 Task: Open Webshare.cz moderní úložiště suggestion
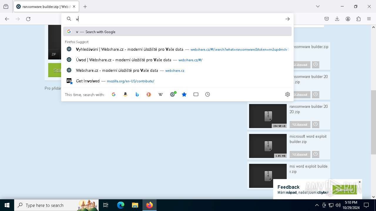177,70
